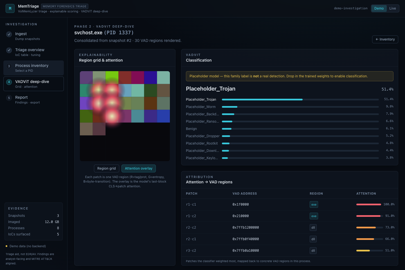Click the 100.0% attention bar
Viewport: 405px width, 270px height.
click(x=369, y=204)
